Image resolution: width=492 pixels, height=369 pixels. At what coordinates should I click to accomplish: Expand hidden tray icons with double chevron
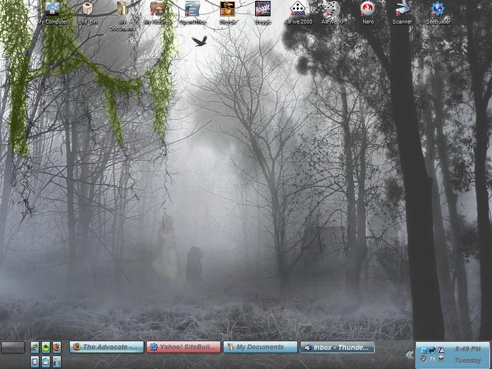click(x=409, y=355)
